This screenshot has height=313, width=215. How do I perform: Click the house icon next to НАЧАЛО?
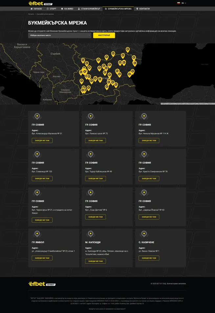pyautogui.click(x=32, y=9)
